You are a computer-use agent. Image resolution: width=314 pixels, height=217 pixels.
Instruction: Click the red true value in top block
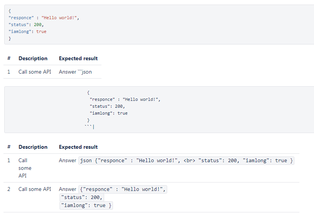click(x=41, y=31)
